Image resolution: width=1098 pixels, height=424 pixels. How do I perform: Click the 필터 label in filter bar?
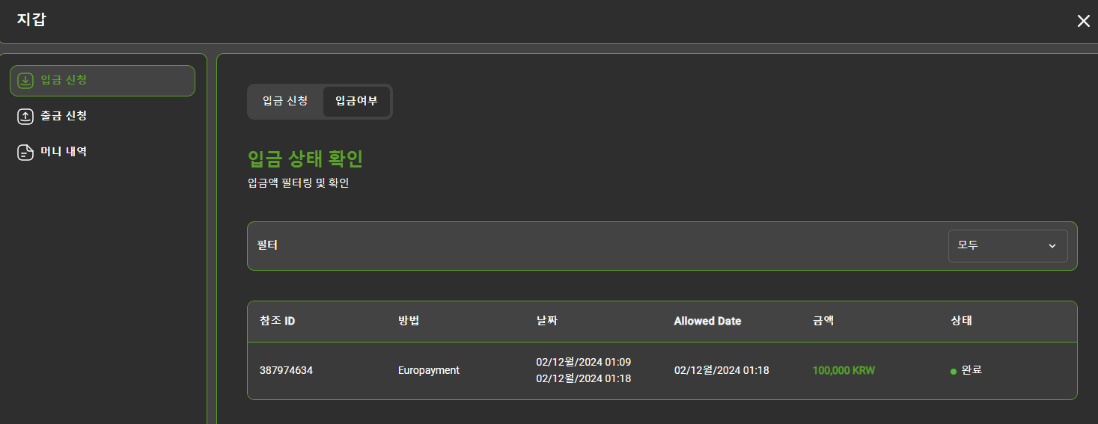267,245
